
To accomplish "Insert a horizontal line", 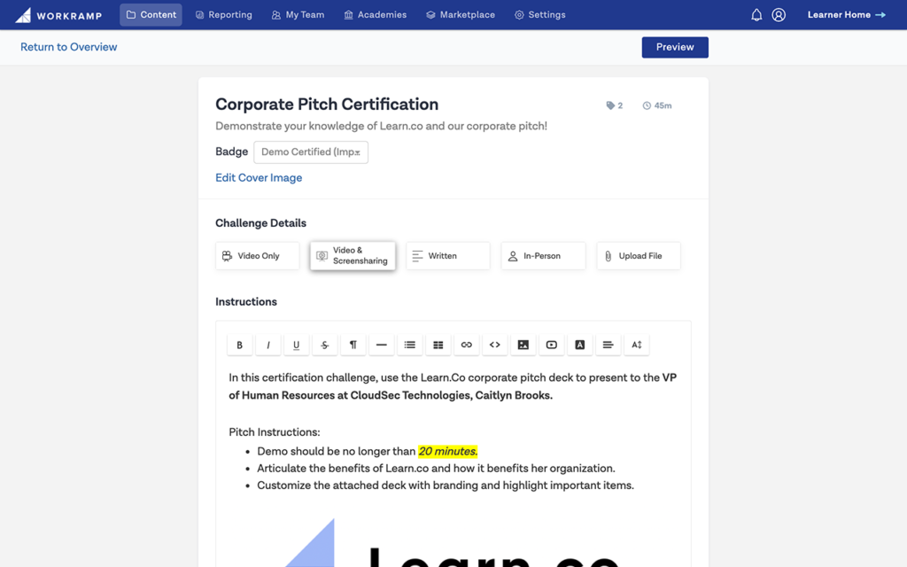I will pyautogui.click(x=381, y=345).
